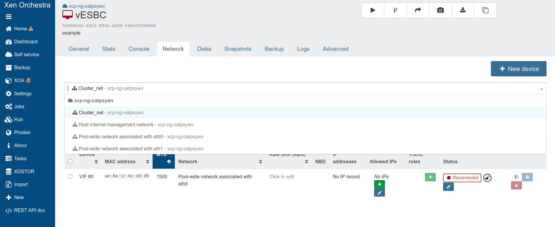Click the migrate arrow icon in toolbar
The height and width of the screenshot is (227, 555).
click(x=418, y=10)
